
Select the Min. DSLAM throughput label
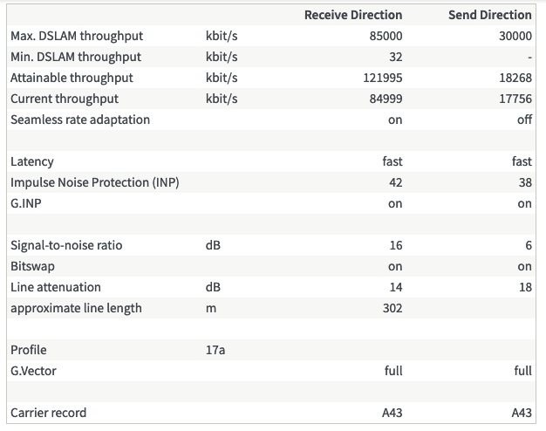(x=75, y=57)
